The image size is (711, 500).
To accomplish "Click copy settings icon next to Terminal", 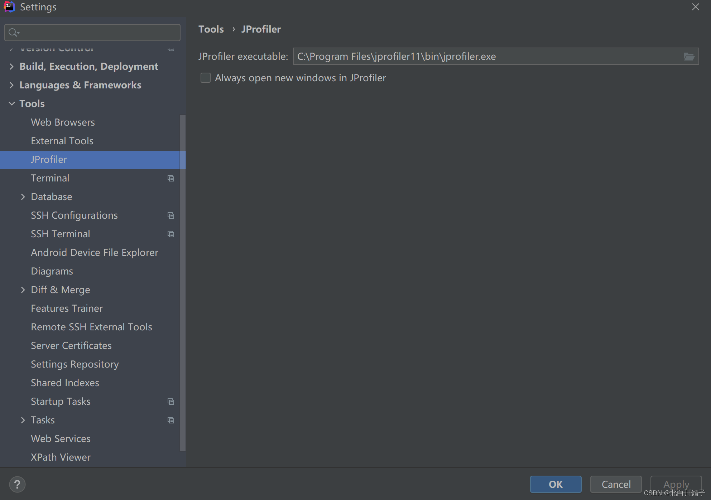I will (171, 178).
